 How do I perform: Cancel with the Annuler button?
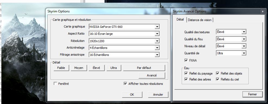158,95
